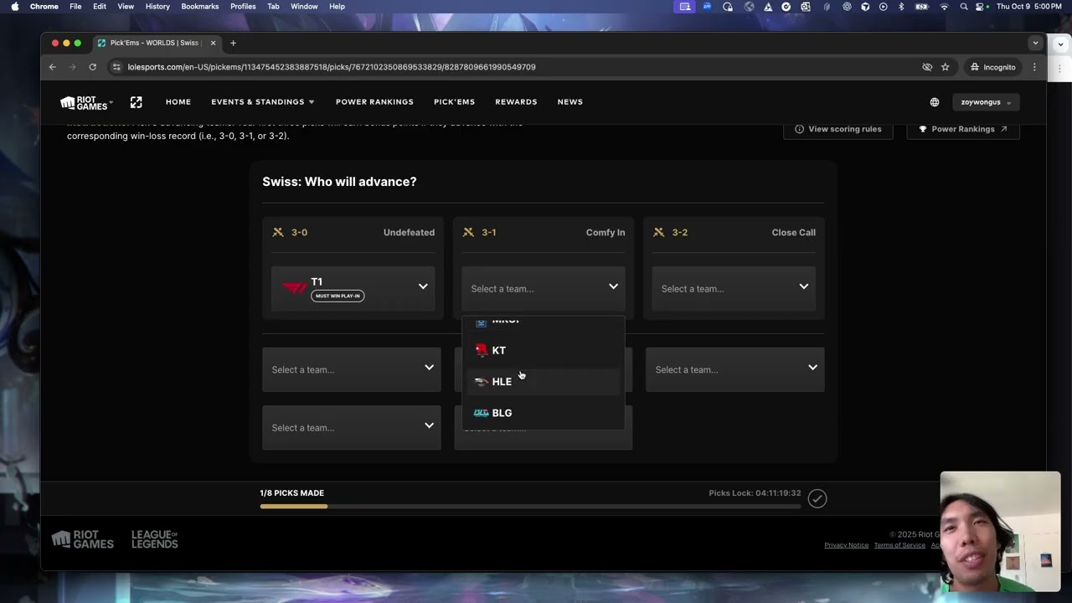Choose KT from the team list
The height and width of the screenshot is (603, 1072).
pos(544,350)
